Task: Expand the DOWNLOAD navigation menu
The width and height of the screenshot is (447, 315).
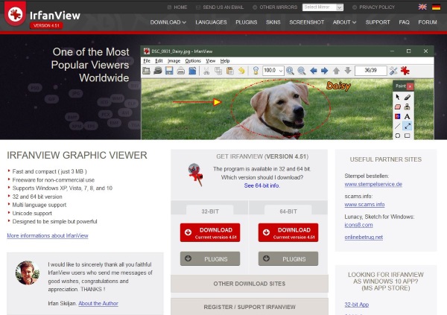Action: point(168,22)
